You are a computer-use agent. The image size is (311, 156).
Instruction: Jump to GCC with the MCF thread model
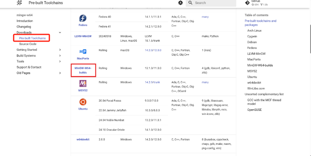pos(264,102)
